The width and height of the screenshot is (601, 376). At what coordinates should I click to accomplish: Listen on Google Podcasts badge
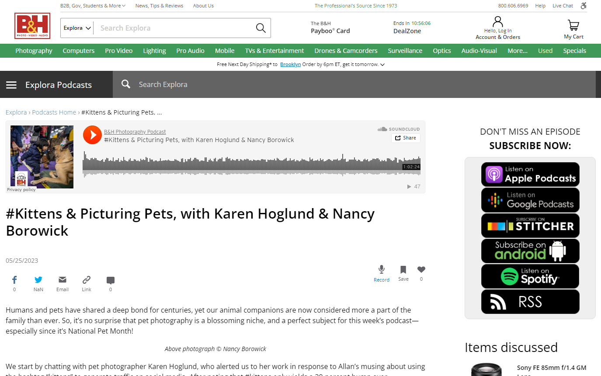point(530,200)
